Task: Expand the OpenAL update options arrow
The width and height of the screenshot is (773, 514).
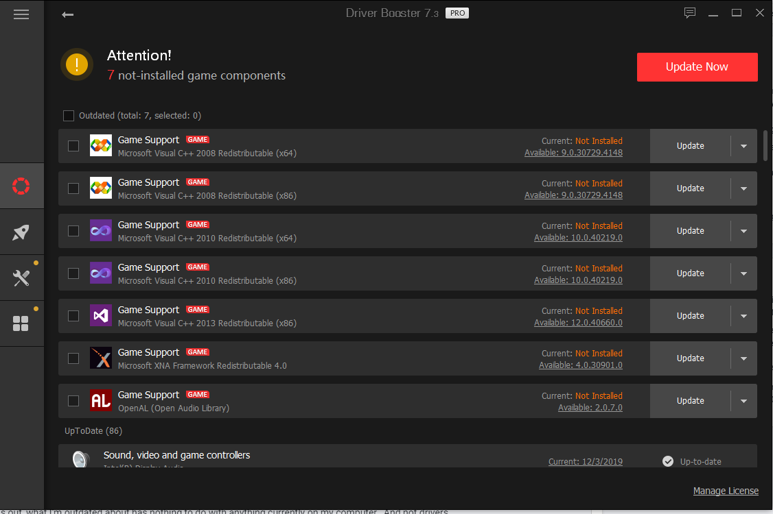Action: (x=743, y=401)
